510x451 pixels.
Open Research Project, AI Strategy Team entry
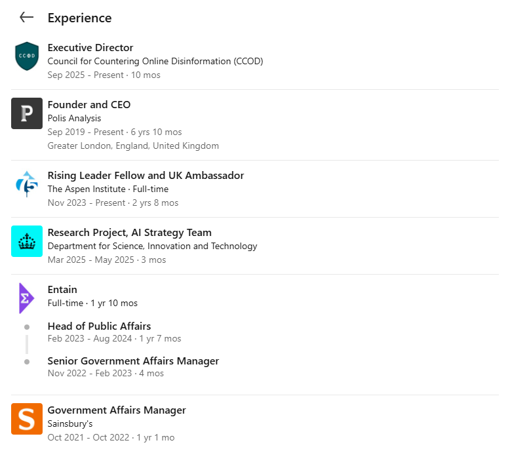pyautogui.click(x=129, y=233)
